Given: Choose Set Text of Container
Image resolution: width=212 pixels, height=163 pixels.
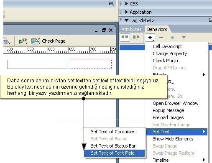Looking at the screenshot, I should (112, 132).
